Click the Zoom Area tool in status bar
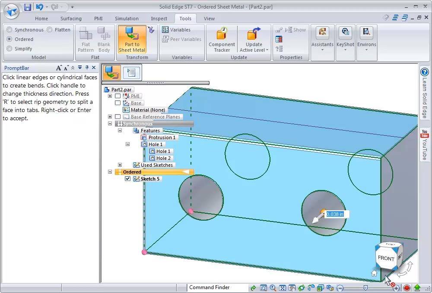Viewport: 432px width, 293px height. [264, 288]
